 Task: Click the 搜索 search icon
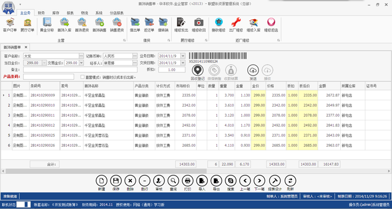tap(231, 181)
